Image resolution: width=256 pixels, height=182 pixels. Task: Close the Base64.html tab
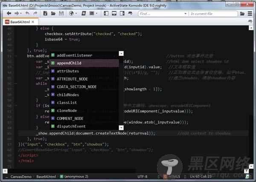(x=33, y=22)
